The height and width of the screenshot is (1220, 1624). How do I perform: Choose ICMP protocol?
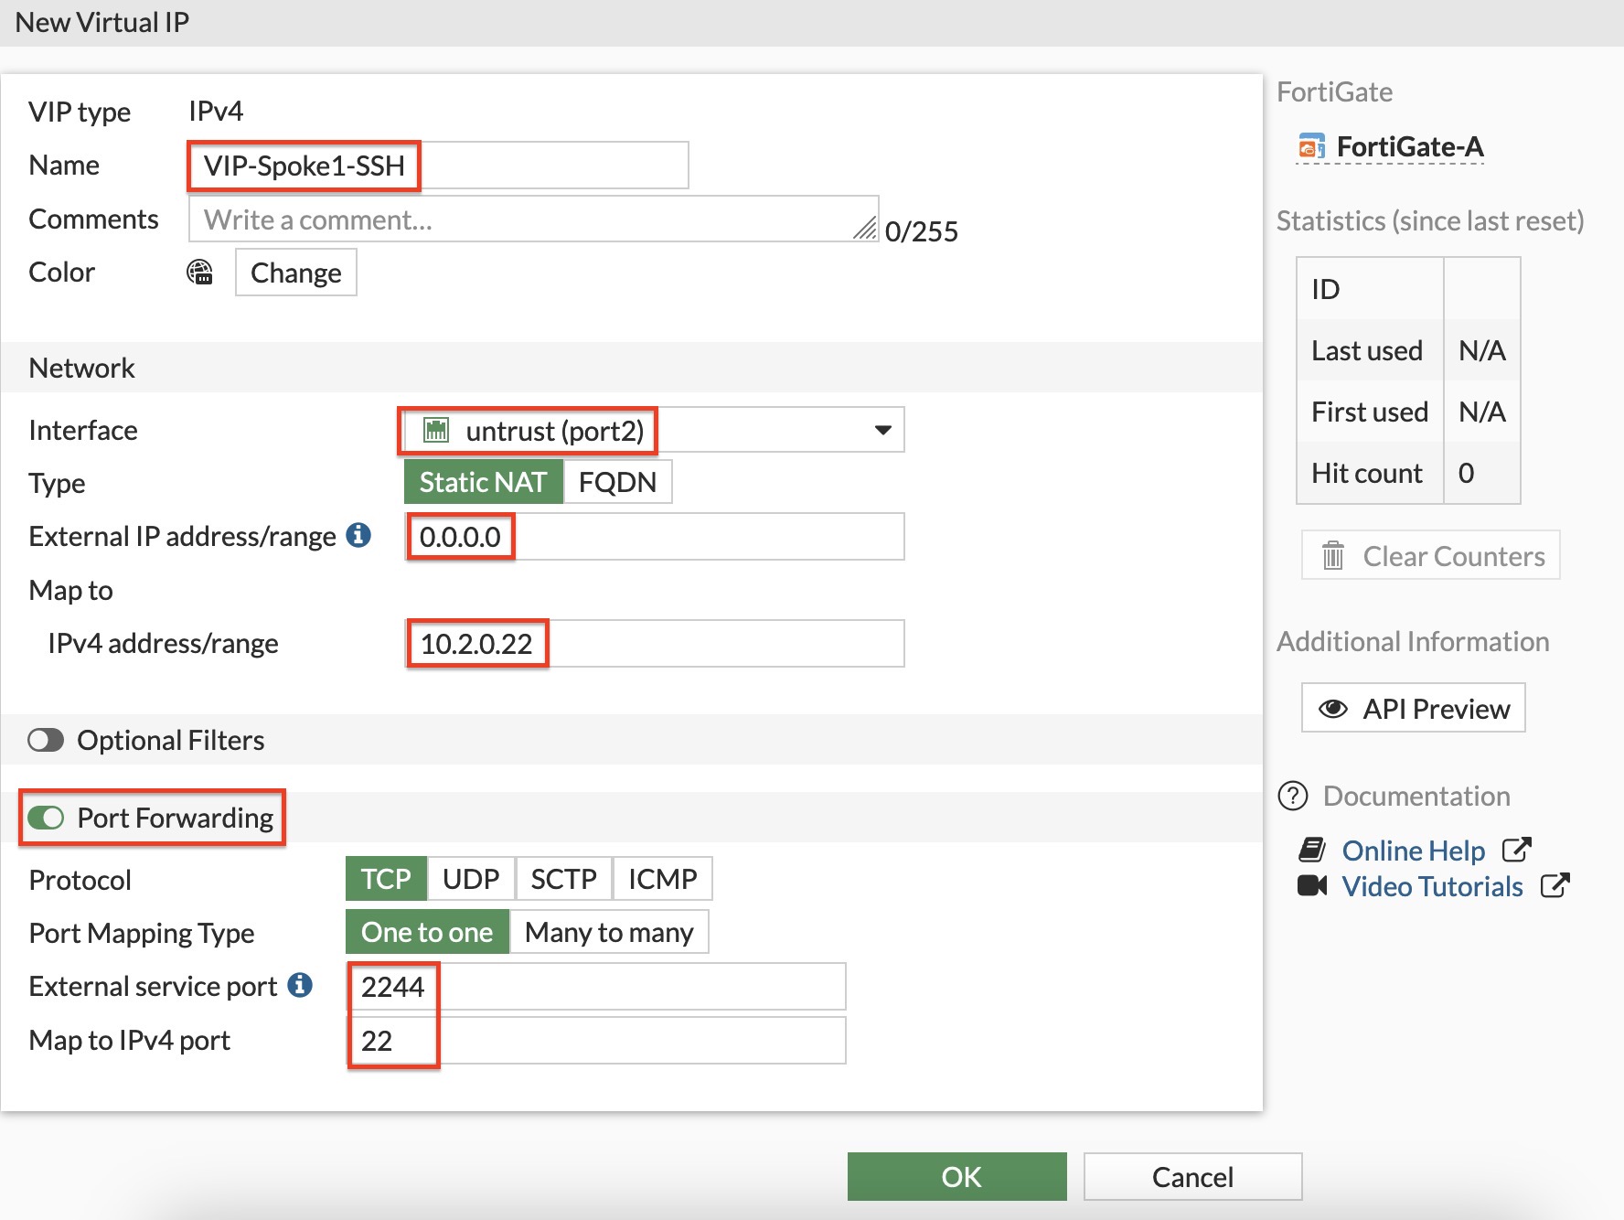click(663, 879)
